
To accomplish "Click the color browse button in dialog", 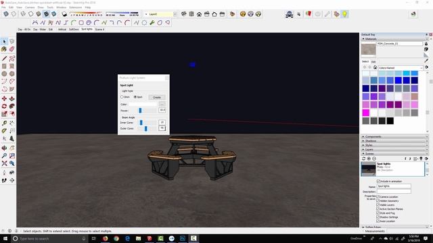I will 162,104.
